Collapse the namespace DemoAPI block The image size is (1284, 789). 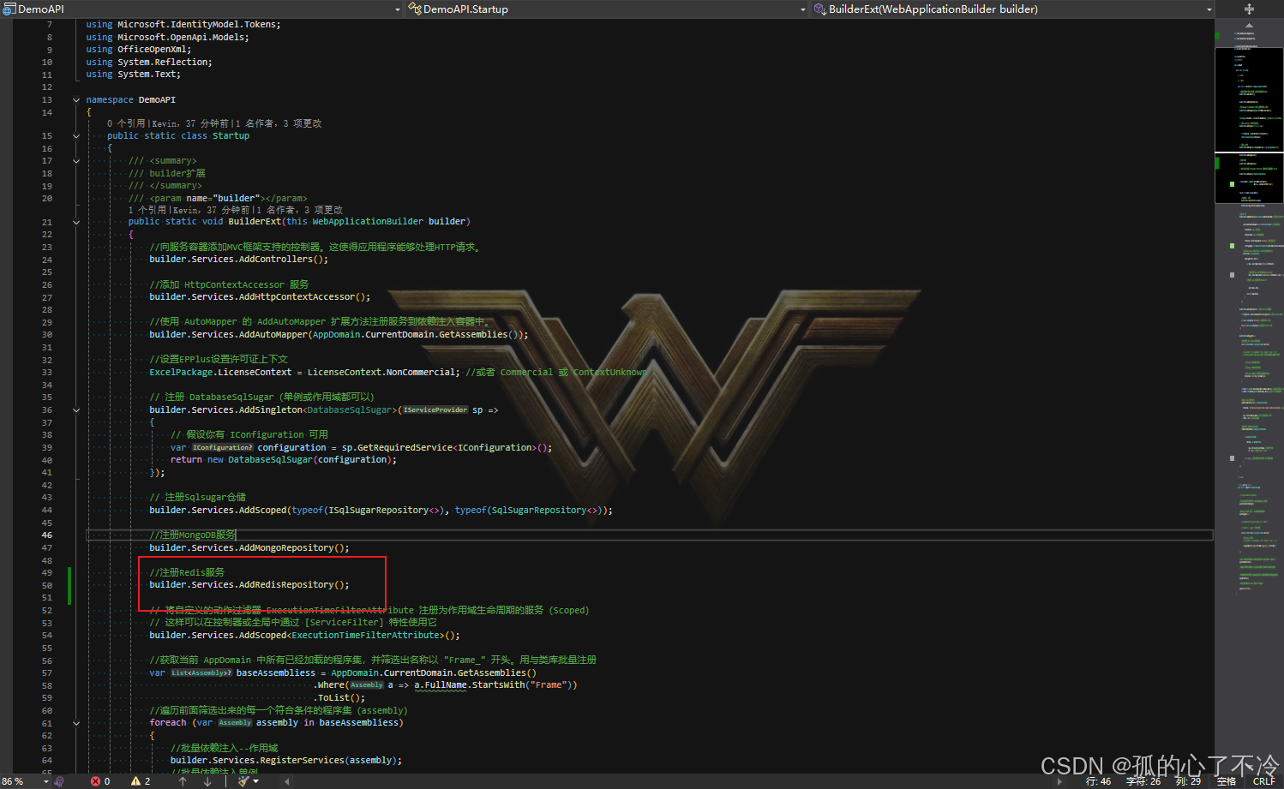coord(76,100)
